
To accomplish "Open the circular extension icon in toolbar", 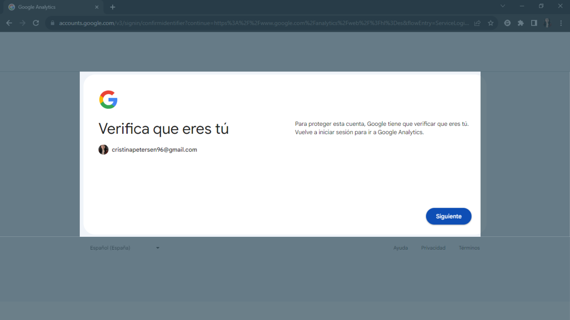I will tap(507, 23).
